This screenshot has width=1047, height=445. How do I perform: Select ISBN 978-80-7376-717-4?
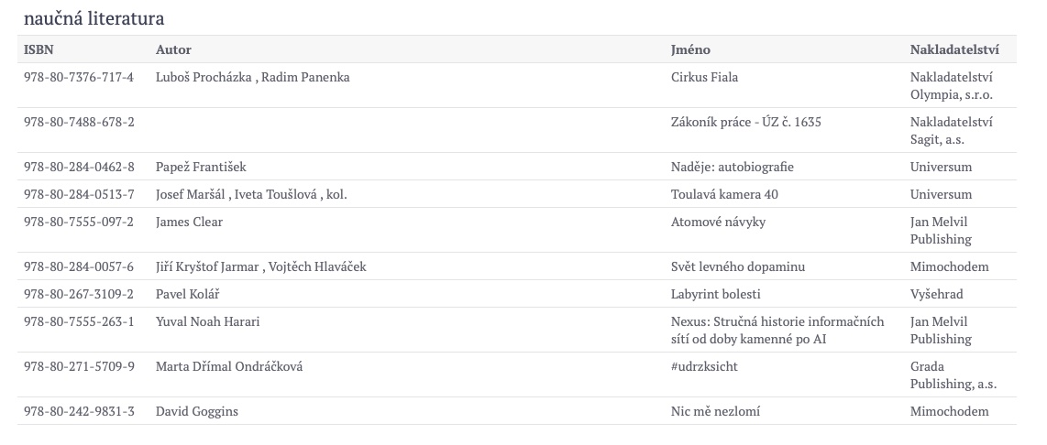[x=79, y=78]
